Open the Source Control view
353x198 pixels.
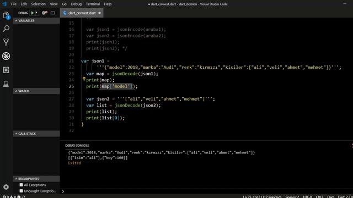(x=6, y=42)
